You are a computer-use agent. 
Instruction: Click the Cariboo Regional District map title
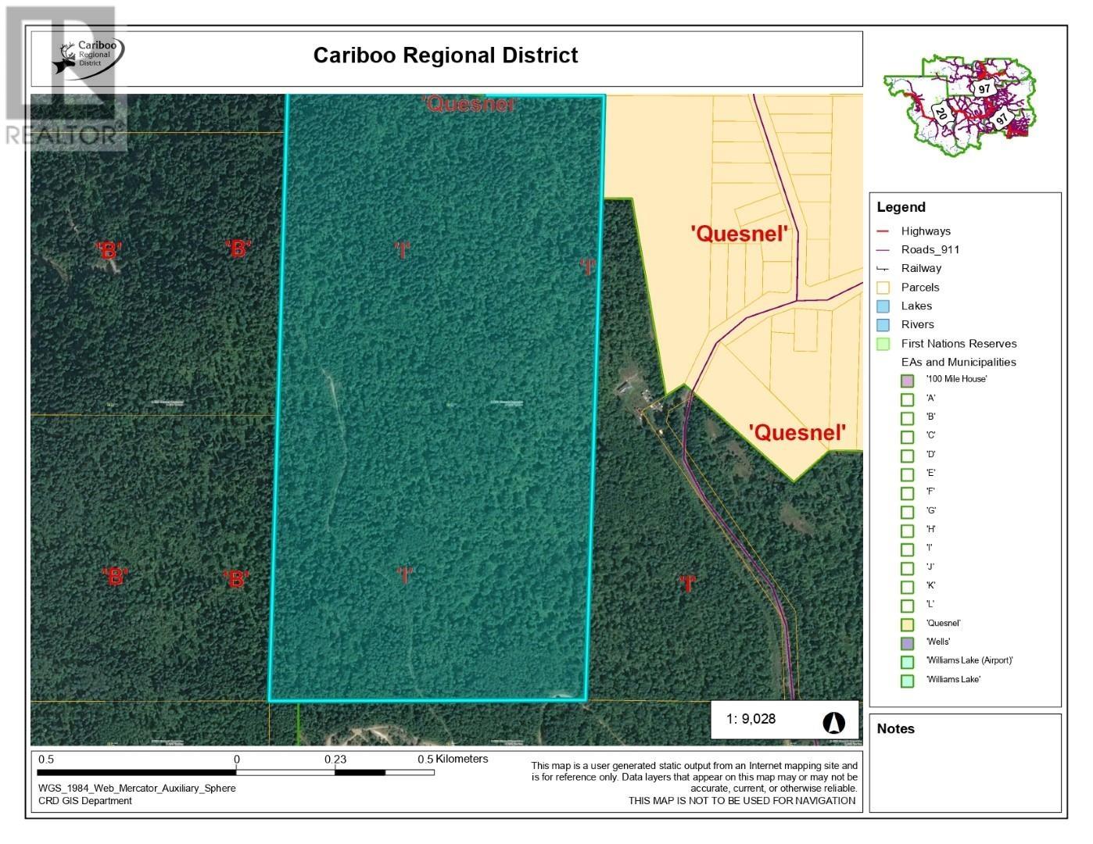pyautogui.click(x=446, y=55)
